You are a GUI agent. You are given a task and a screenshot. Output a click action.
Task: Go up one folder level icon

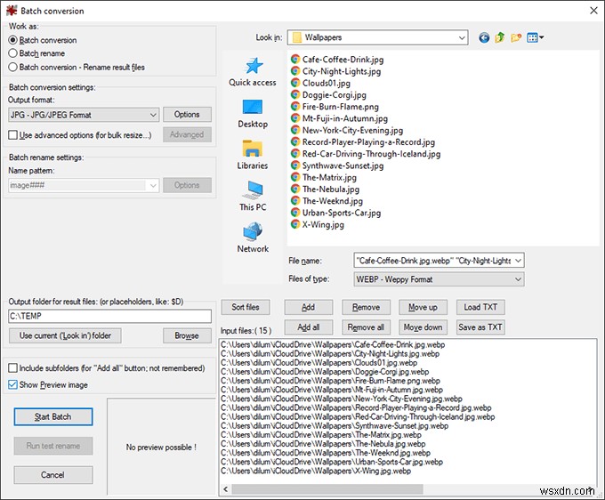pyautogui.click(x=500, y=37)
